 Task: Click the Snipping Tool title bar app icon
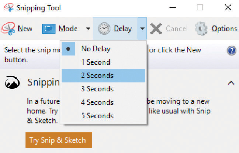9,8
